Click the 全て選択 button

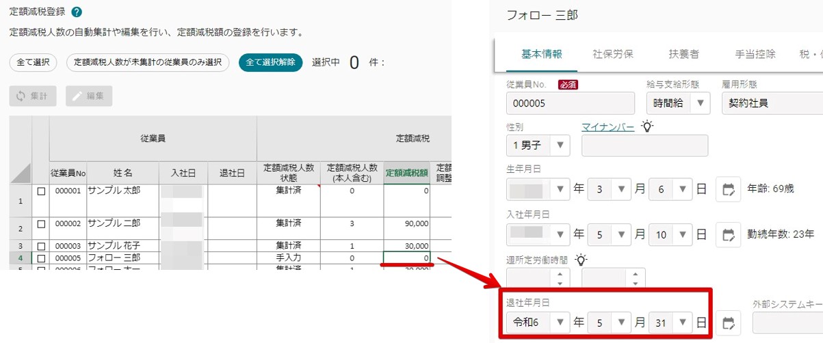tap(34, 62)
